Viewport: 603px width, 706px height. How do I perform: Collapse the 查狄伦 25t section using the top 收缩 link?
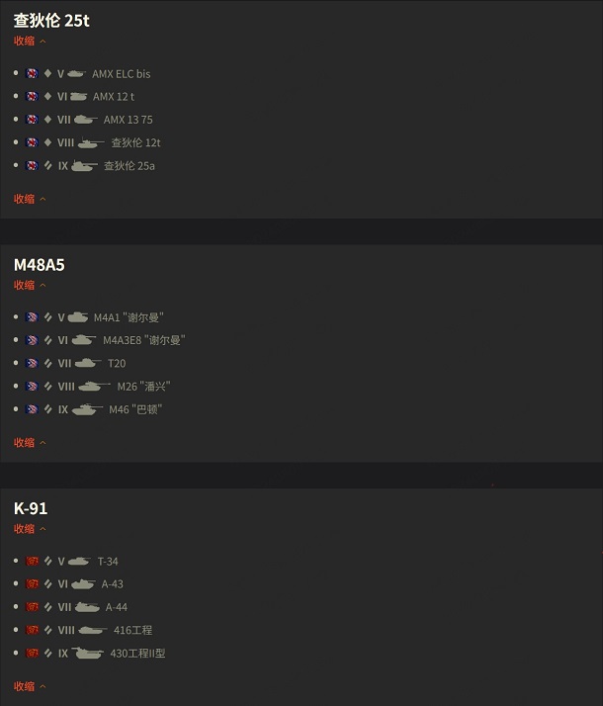pyautogui.click(x=30, y=41)
